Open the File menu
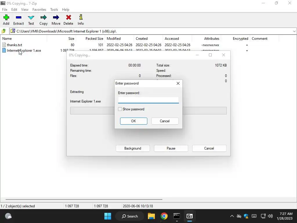This screenshot has height=223, width=297. click(x=5, y=10)
